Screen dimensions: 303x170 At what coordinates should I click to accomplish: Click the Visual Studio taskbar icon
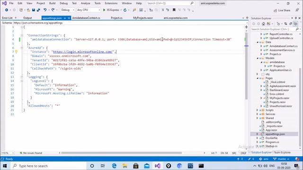158,166
